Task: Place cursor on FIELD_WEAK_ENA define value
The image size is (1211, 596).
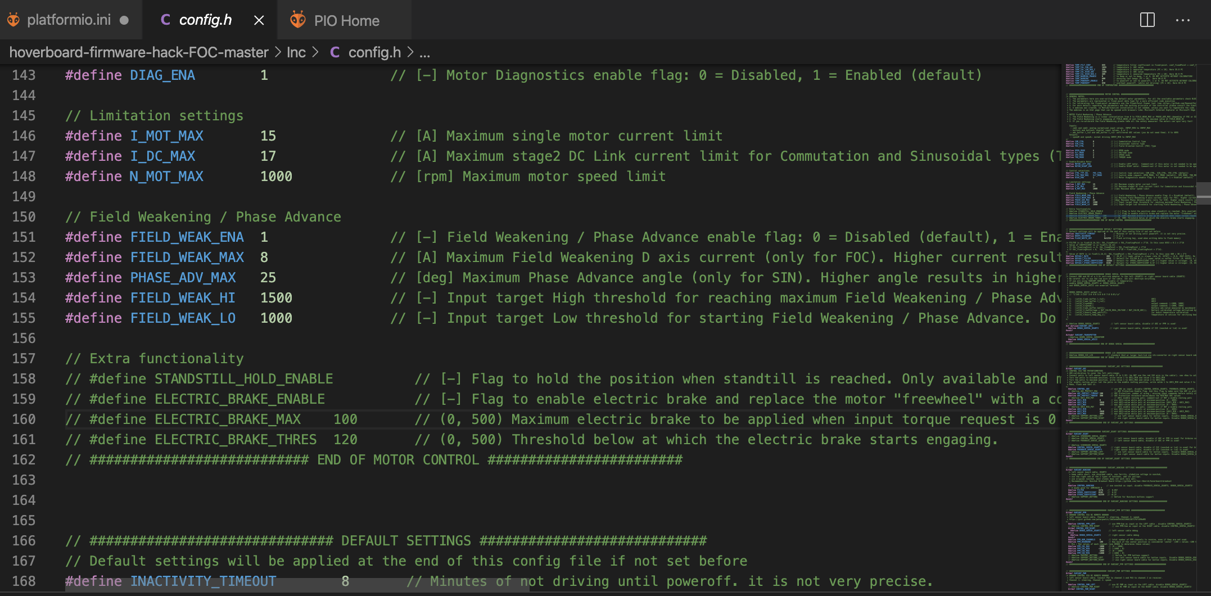Action: [x=264, y=237]
